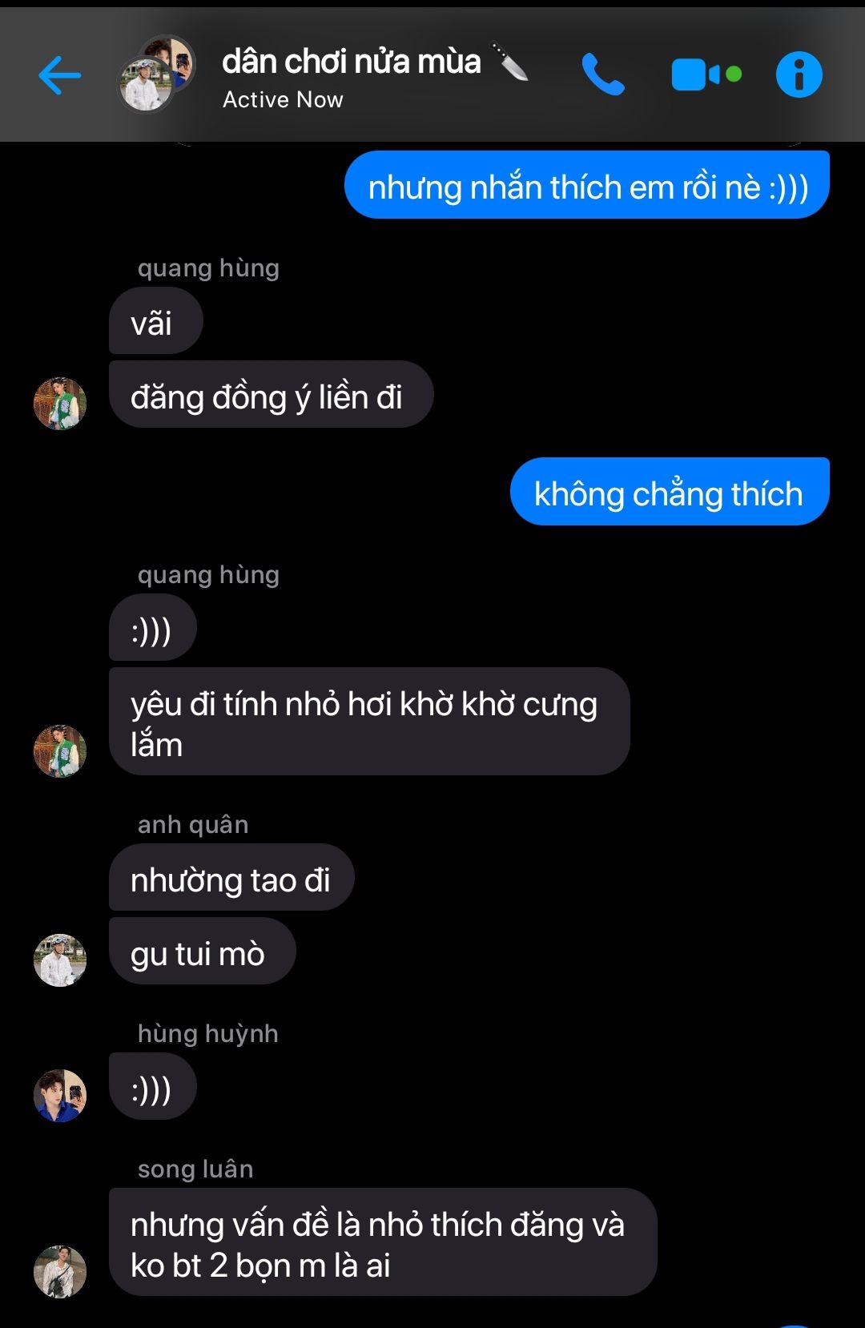Tap the 'Active Now' status text
The width and height of the screenshot is (865, 1328).
click(283, 99)
